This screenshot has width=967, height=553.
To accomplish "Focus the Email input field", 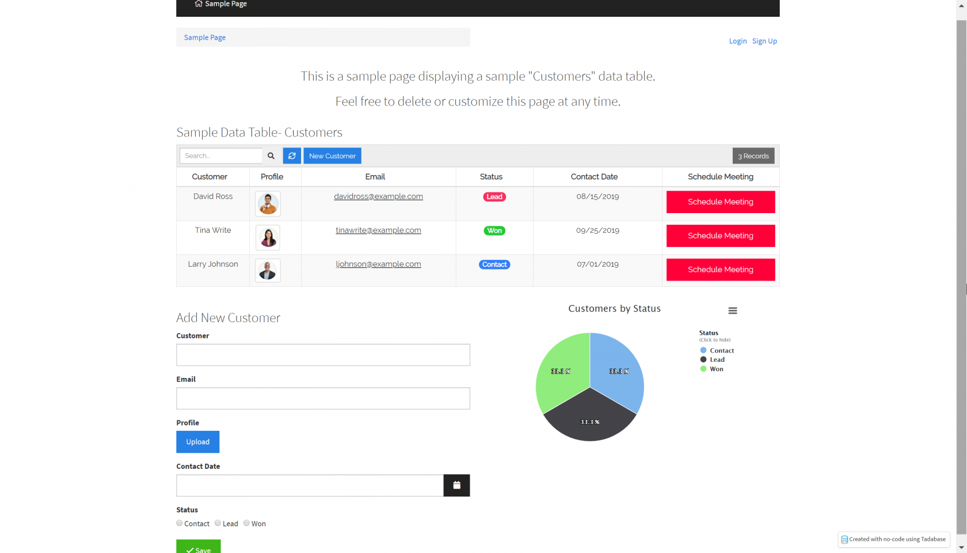I will tap(323, 399).
